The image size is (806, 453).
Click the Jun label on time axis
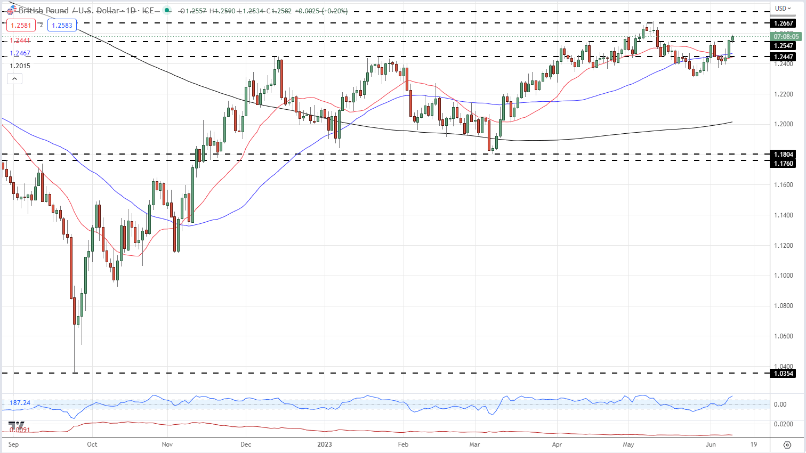coord(711,444)
